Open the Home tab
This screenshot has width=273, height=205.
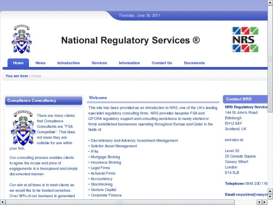click(18, 63)
